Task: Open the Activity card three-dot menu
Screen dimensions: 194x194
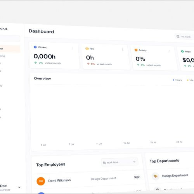Action: [x=170, y=51]
